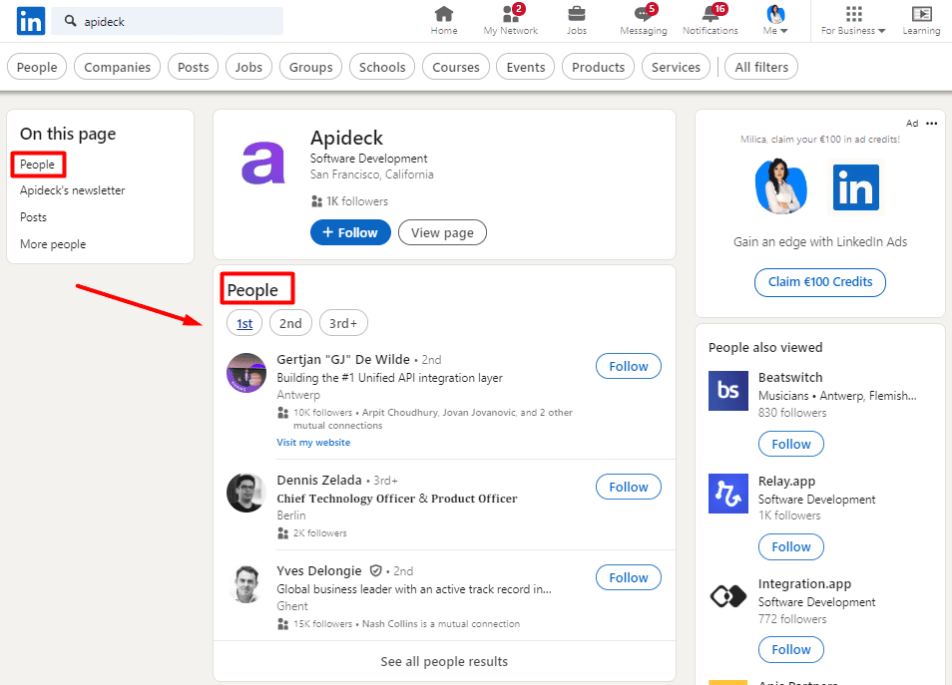The width and height of the screenshot is (952, 685).
Task: Click the profile photo in the ad
Action: (780, 186)
